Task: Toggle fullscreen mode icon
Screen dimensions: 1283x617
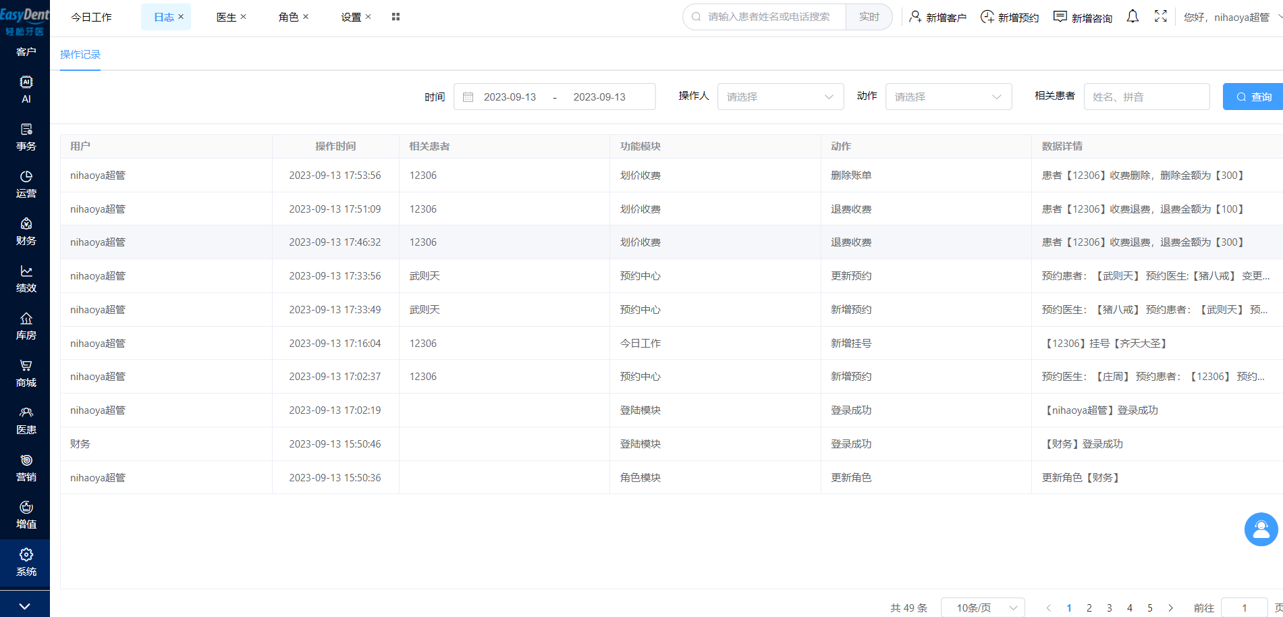Action: coord(1161,17)
